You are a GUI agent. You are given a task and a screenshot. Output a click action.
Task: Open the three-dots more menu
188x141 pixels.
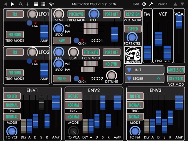[58, 5]
